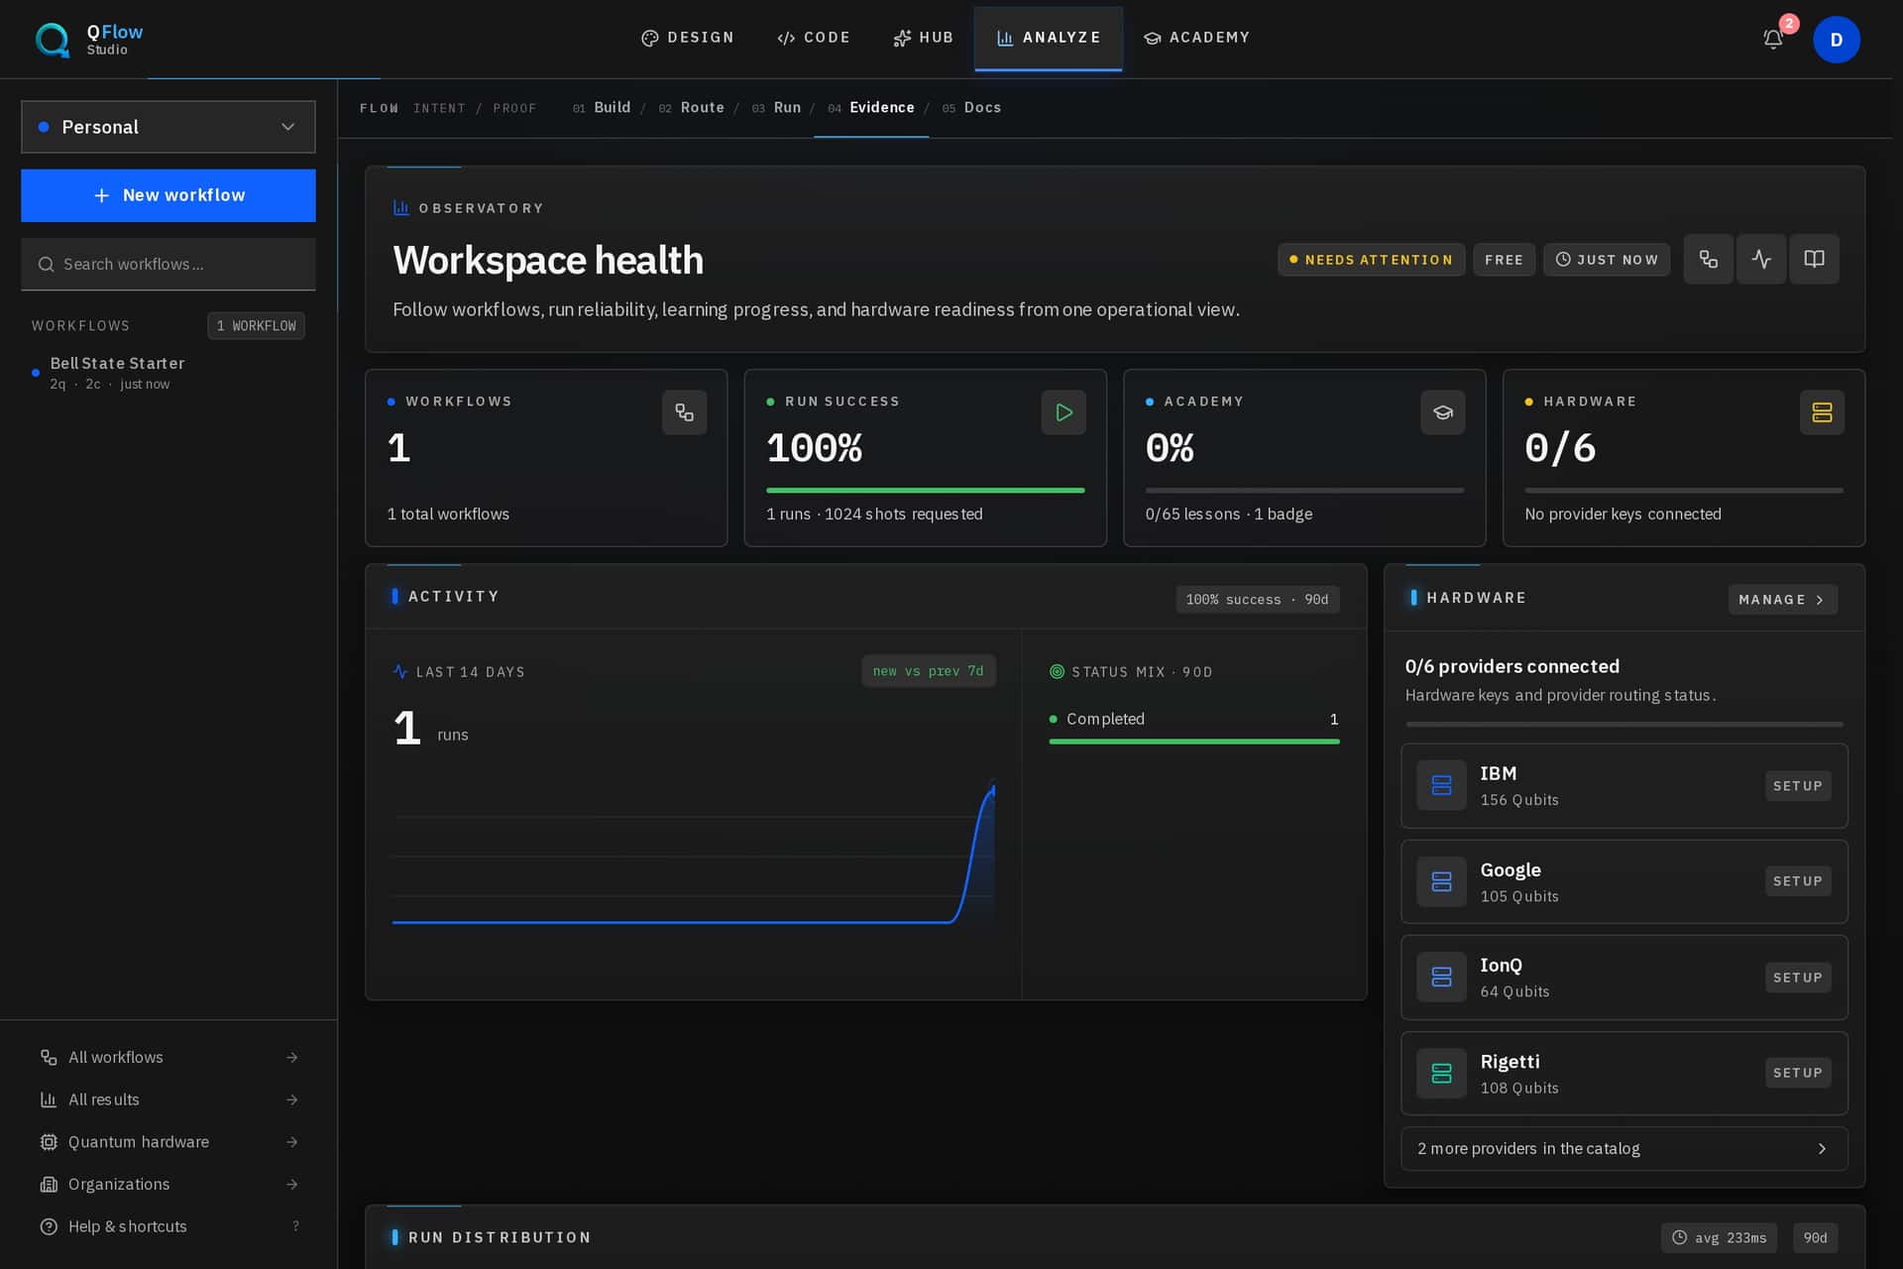Click the Quantum hardware chip icon
This screenshot has height=1269, width=1903.
(x=49, y=1142)
